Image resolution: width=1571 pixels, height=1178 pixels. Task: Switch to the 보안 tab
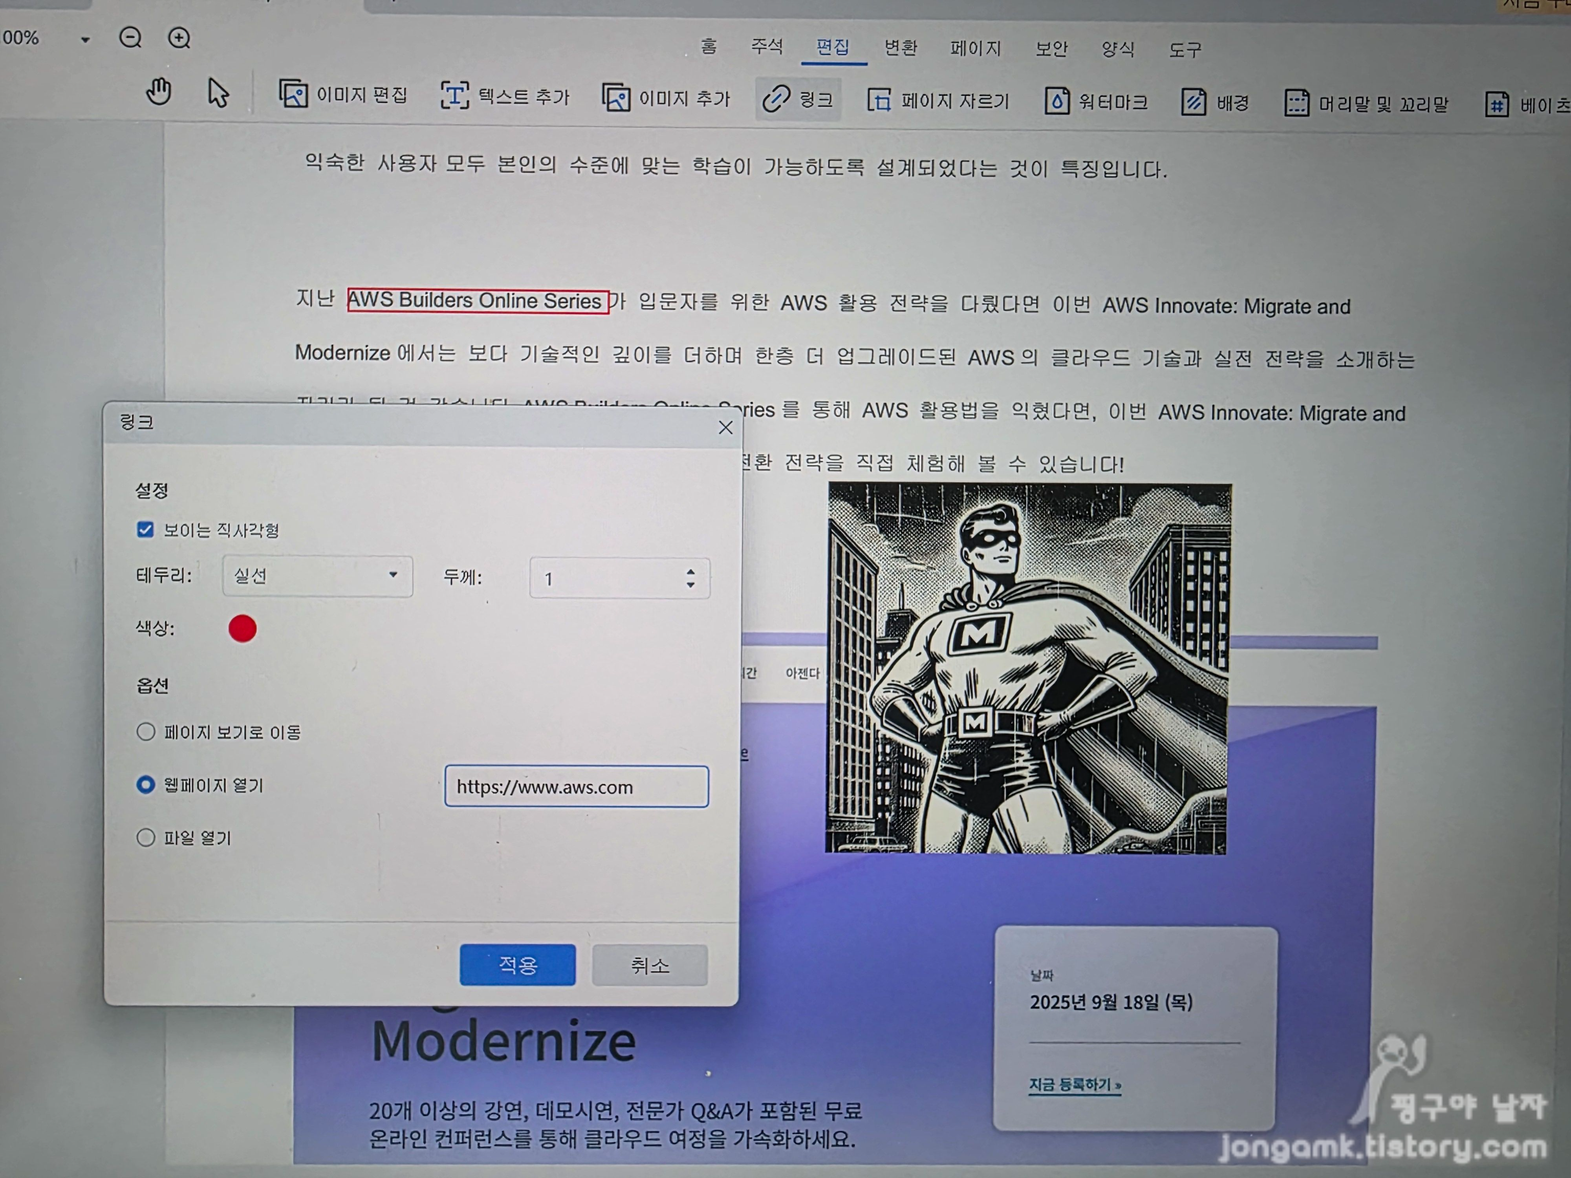coord(1051,49)
